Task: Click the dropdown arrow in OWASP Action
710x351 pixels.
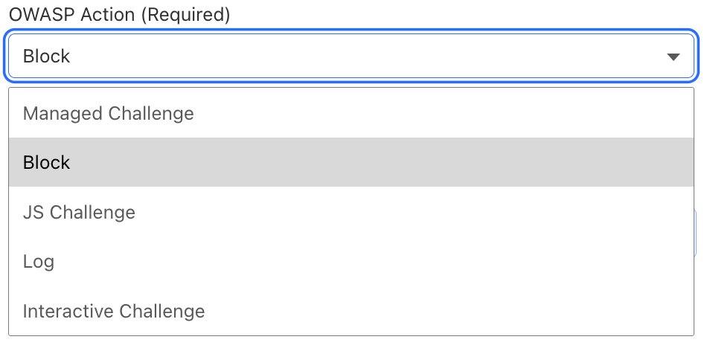Action: tap(673, 57)
